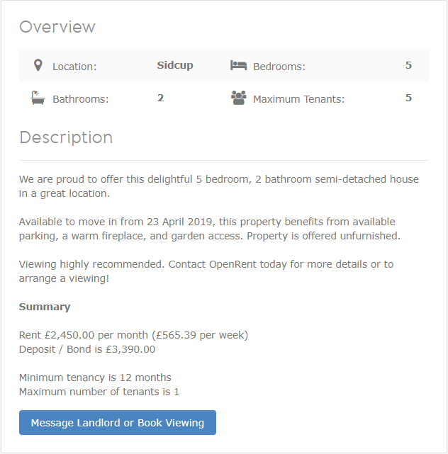Click the Maximum number of tenants line

99,392
